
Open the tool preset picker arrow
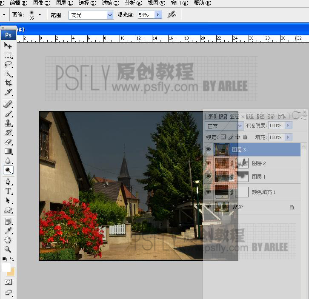[x=4, y=14]
